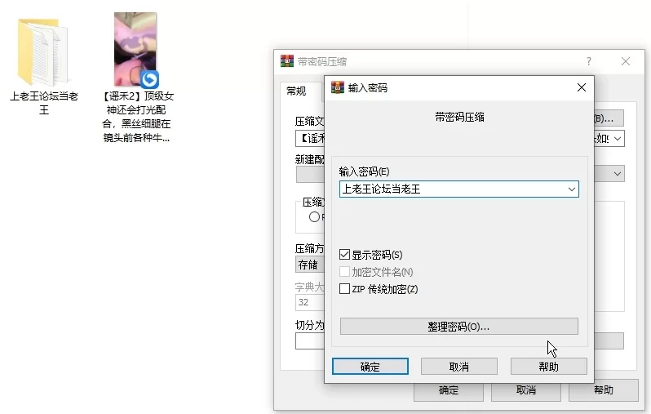Click 确定 in the 带密码压缩 window
This screenshot has width=651, height=414.
[x=449, y=391]
